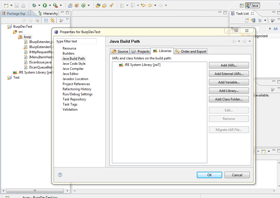The image size is (280, 198).
Task: Click the New Java Class icon
Action: (x=83, y=5)
